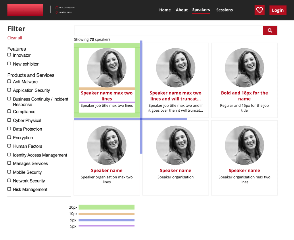Image resolution: width=294 pixels, height=240 pixels.
Task: Go to the About page
Action: [x=182, y=10]
